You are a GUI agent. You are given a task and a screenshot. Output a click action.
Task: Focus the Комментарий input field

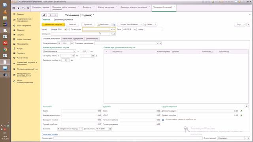click(128, 138)
